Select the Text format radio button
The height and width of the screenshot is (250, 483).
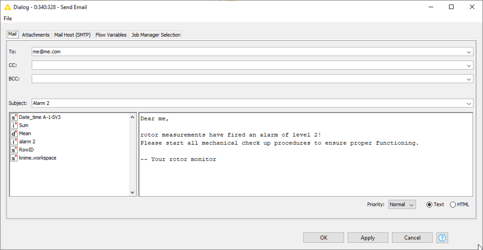click(x=429, y=204)
